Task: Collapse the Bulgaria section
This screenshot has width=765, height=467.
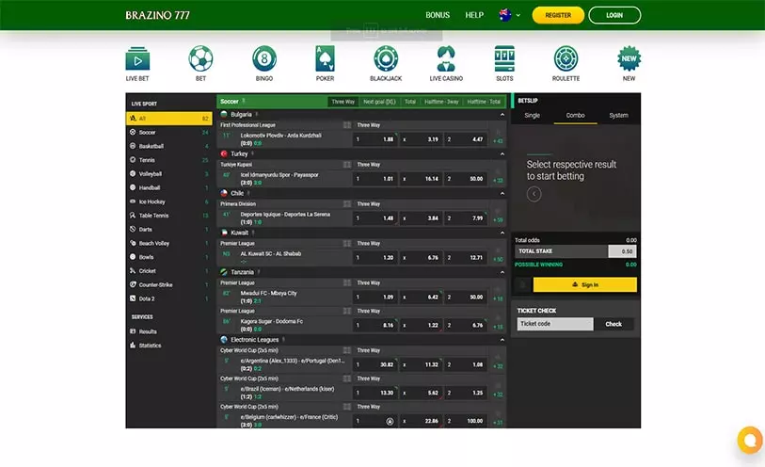Action: point(502,115)
